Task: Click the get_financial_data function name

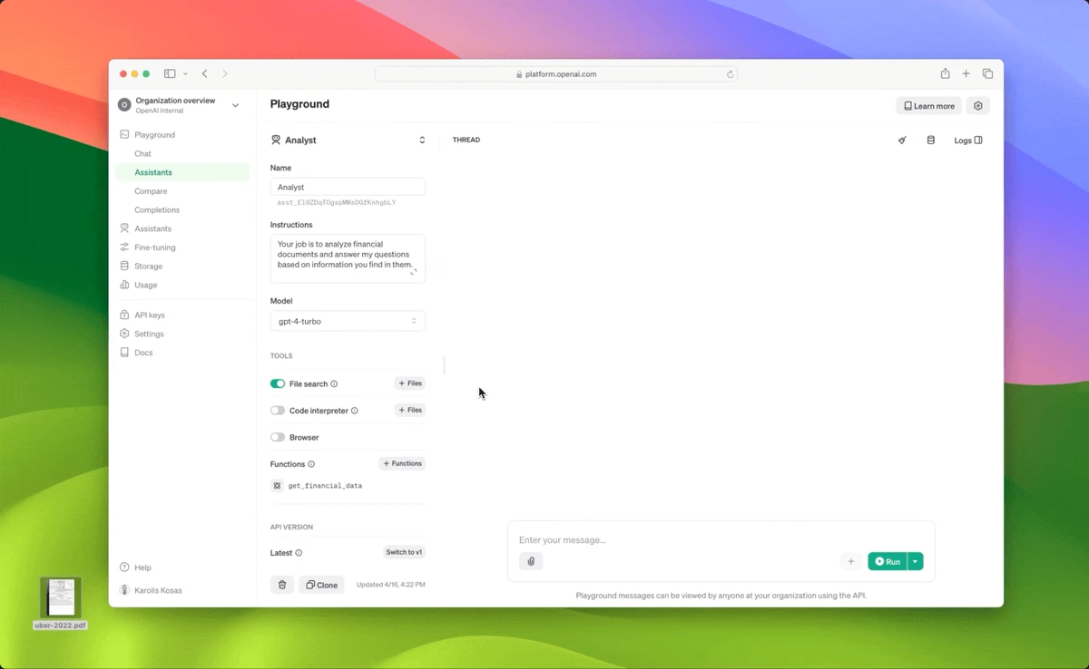Action: [x=325, y=486]
